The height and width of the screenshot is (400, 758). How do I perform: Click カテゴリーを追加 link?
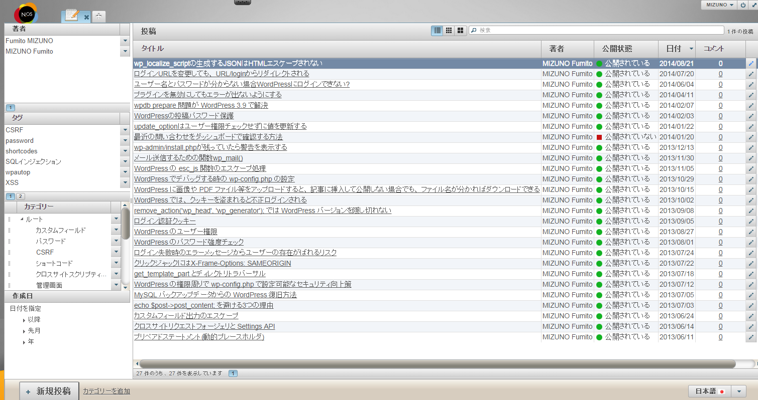point(106,391)
